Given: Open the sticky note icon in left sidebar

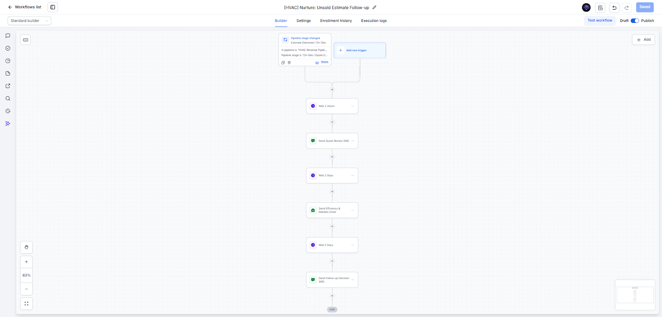Looking at the screenshot, I should (8, 73).
